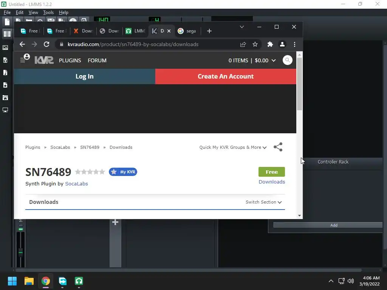Open LMMS Edit menu

tap(20, 12)
